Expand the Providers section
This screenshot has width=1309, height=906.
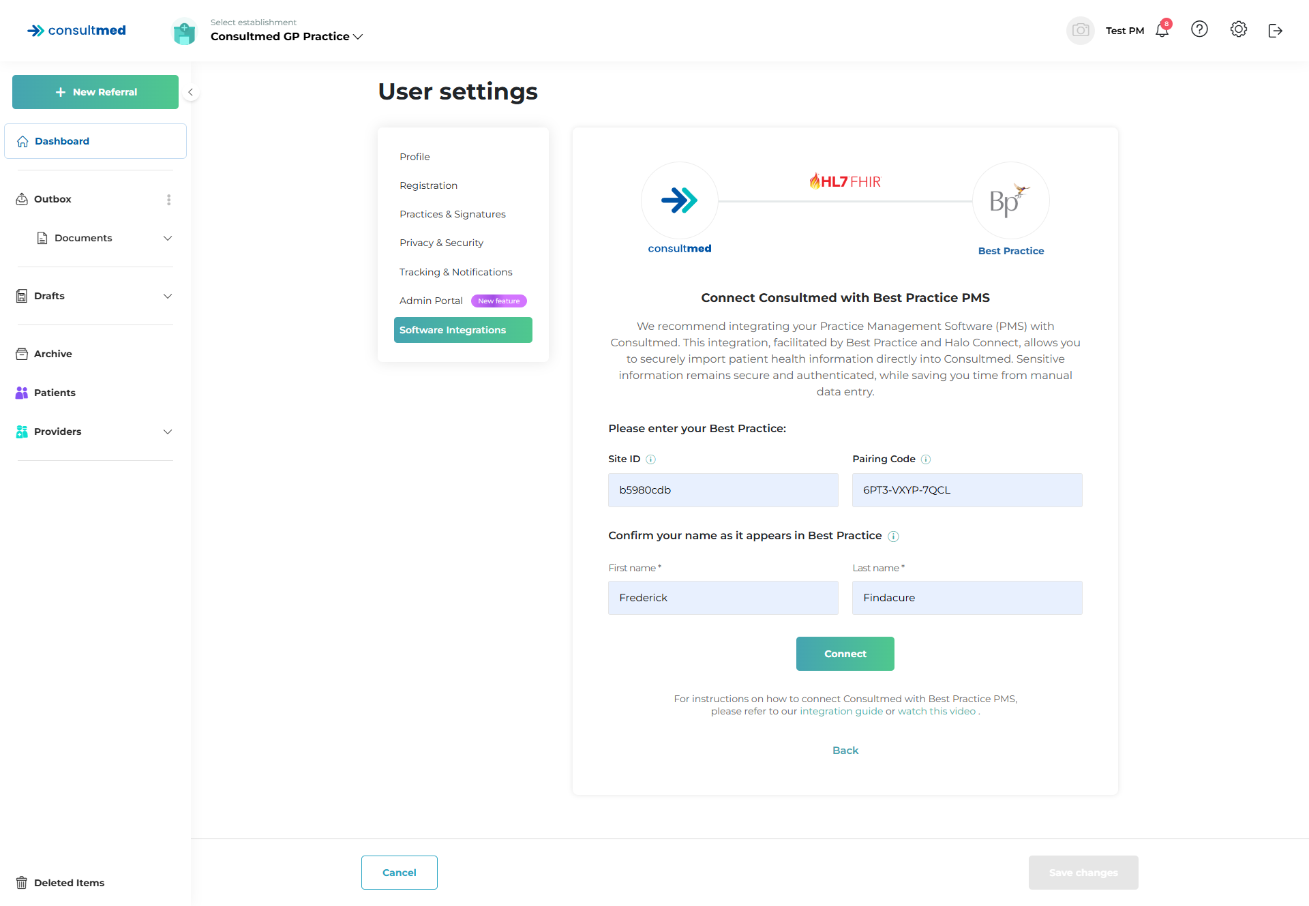point(168,432)
